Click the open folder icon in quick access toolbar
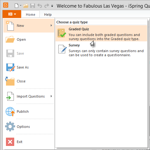Image resolution: width=150 pixels, height=150 pixels. click(26, 6)
